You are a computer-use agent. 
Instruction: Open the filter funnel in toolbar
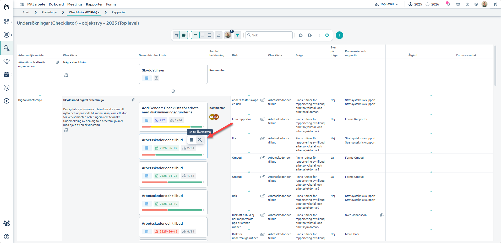237,35
